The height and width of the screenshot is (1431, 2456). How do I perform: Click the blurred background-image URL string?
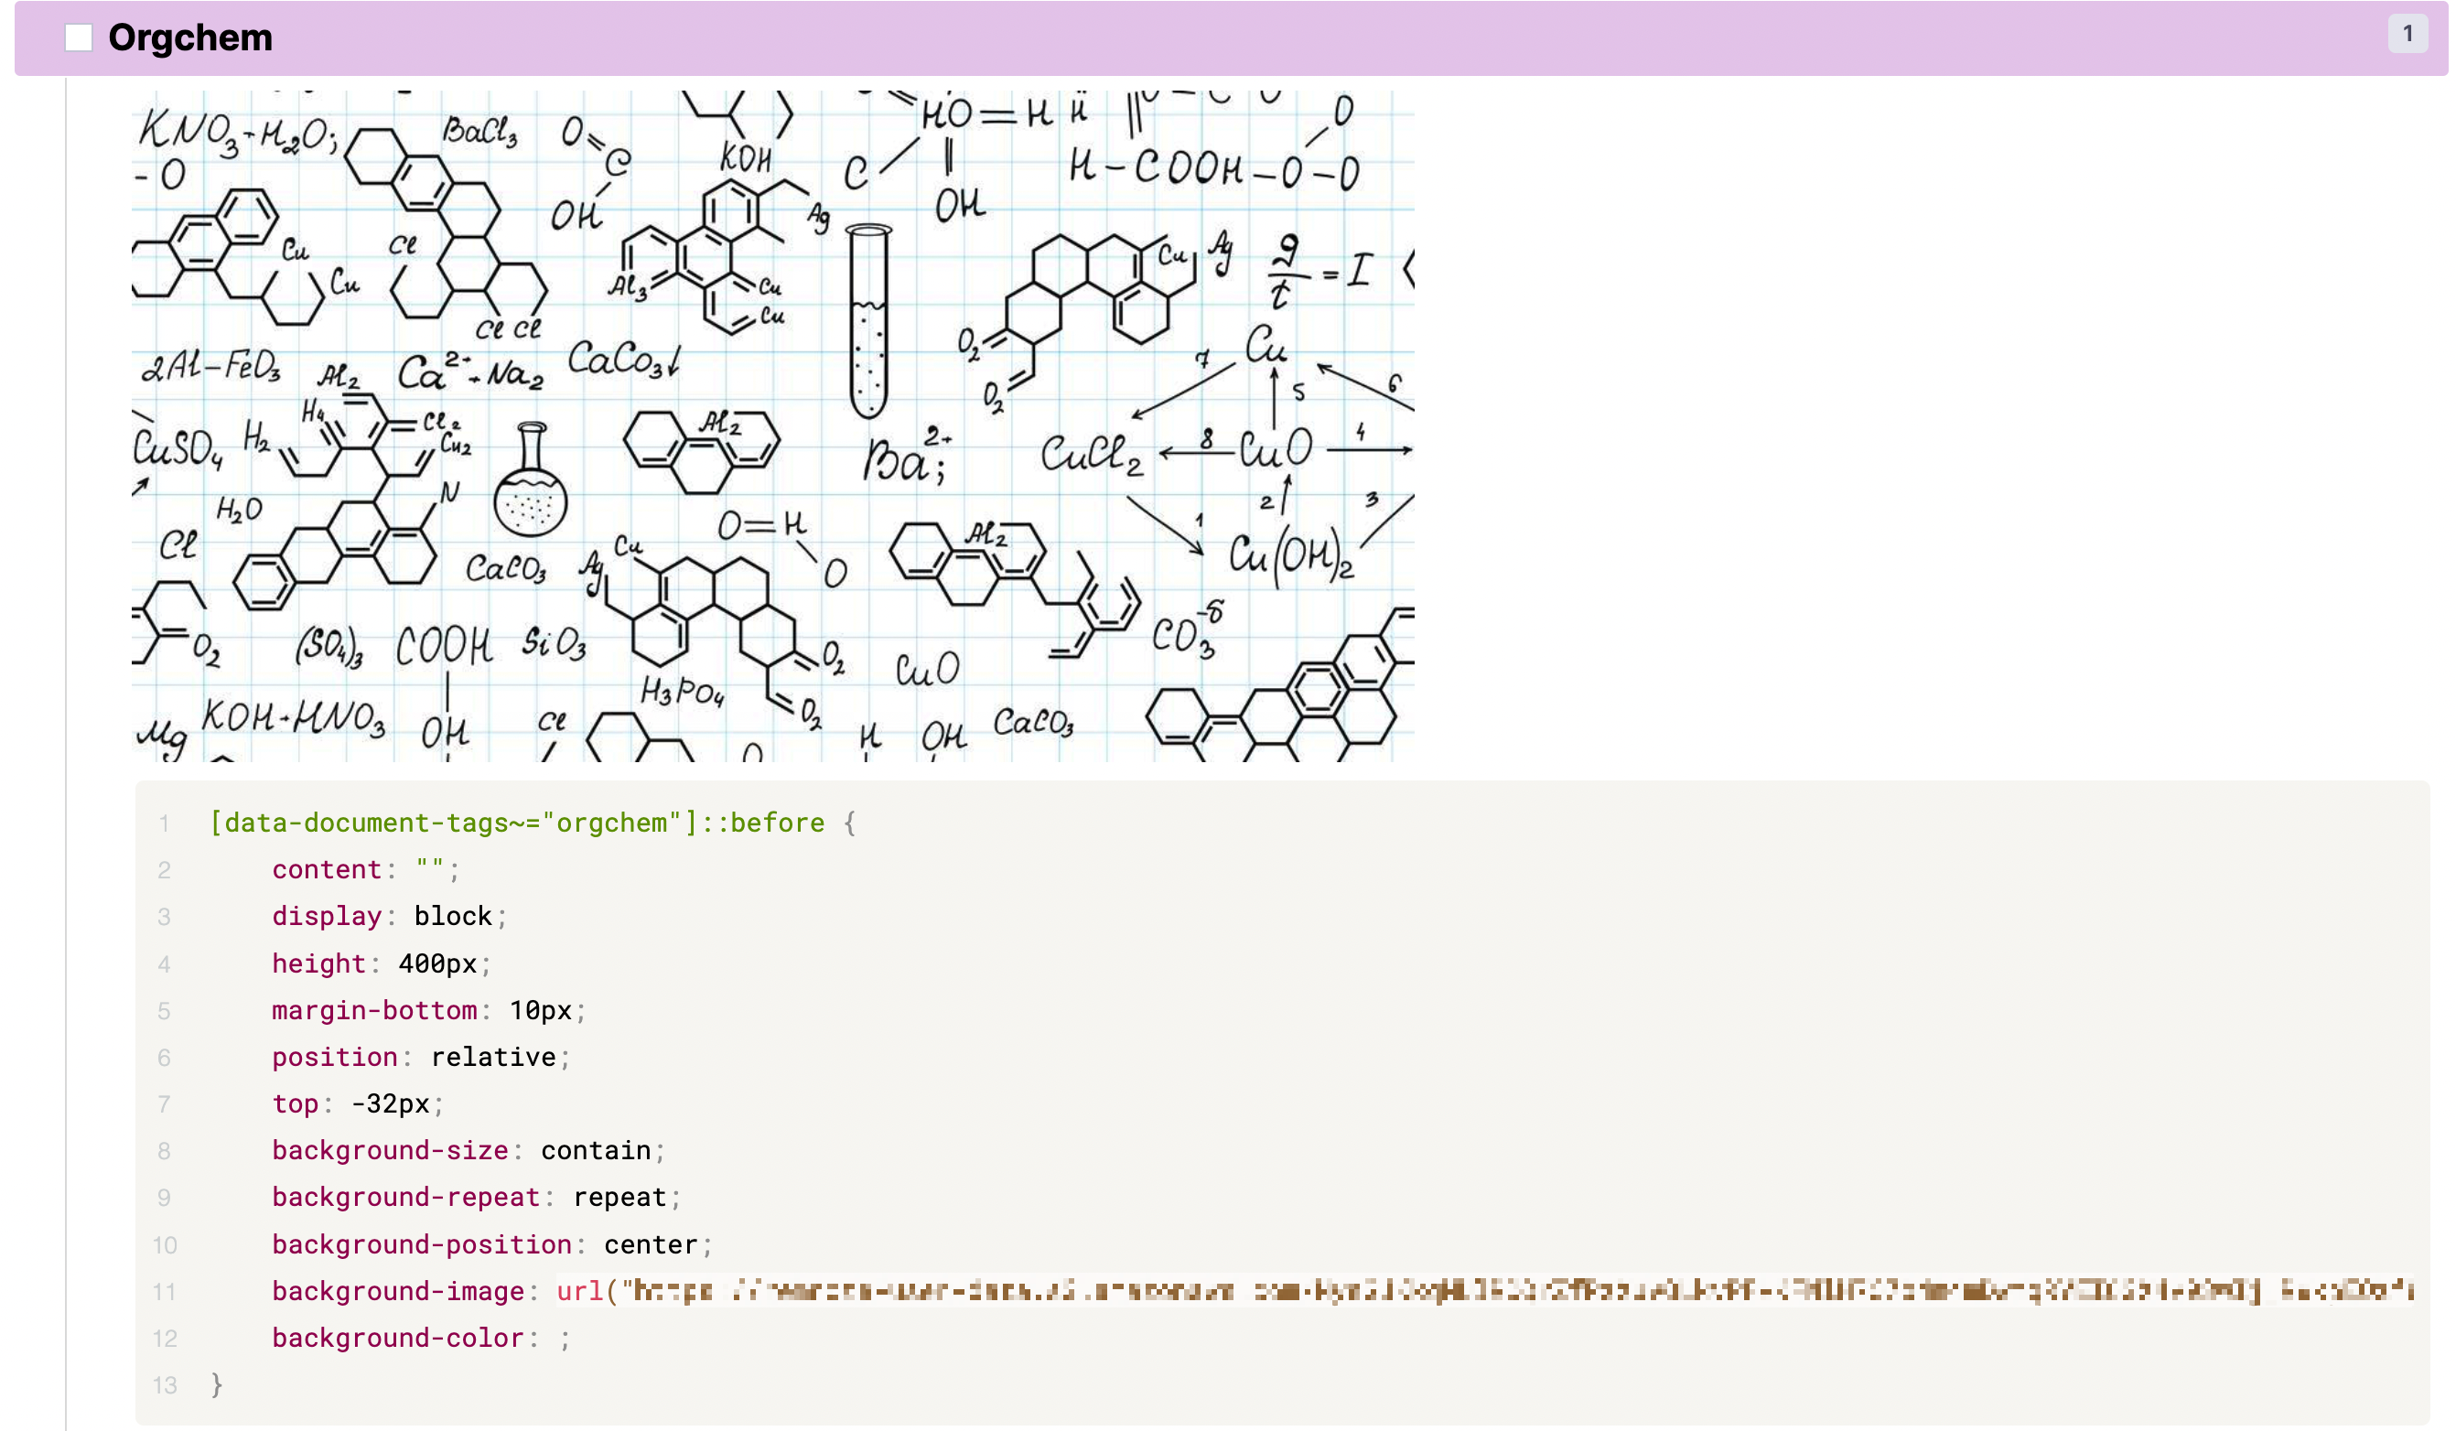[1521, 1291]
